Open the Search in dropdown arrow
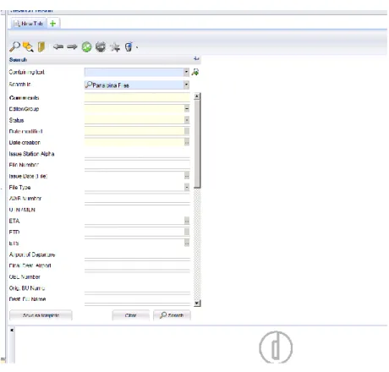Screen dimensions: 389x372 186,85
